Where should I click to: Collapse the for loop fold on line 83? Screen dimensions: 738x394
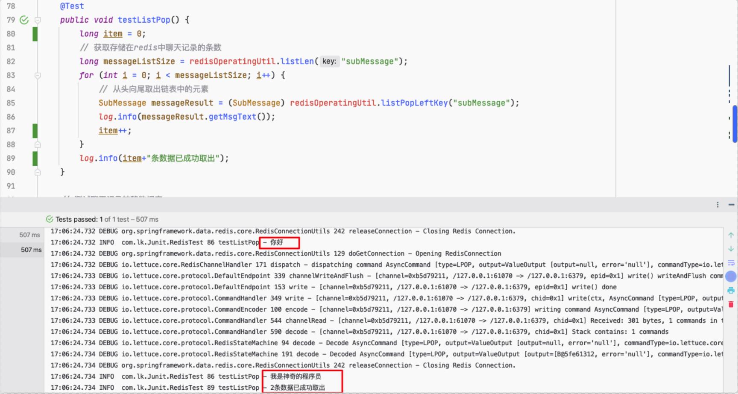click(x=38, y=76)
